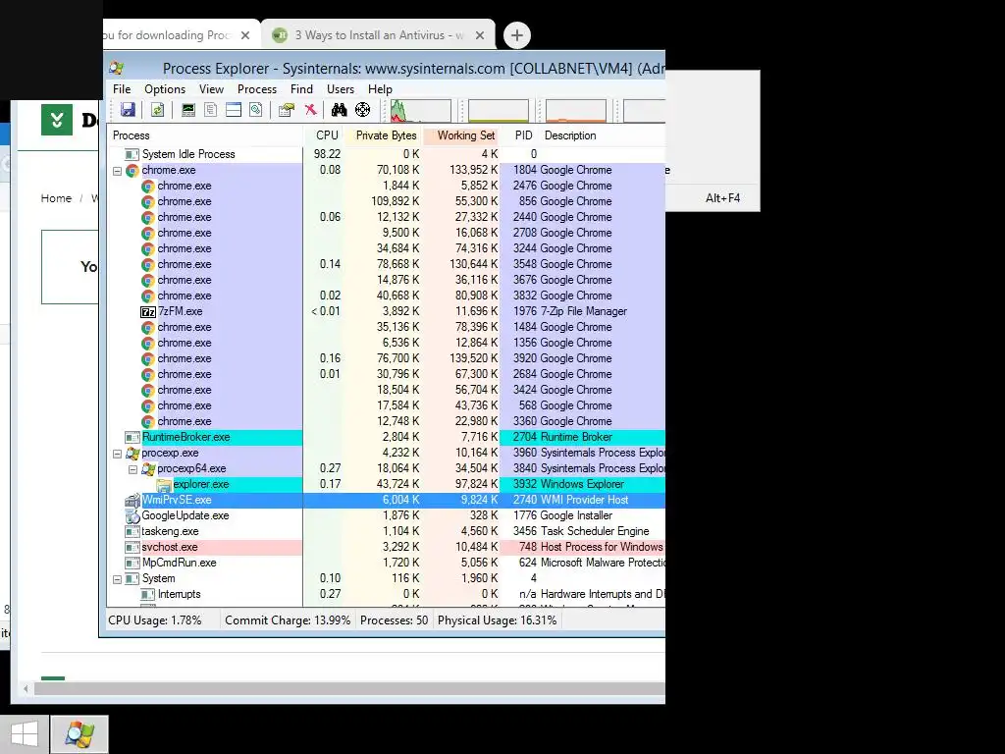The width and height of the screenshot is (1005, 754).
Task: Click the binoculars Find Handle icon
Action: click(339, 110)
